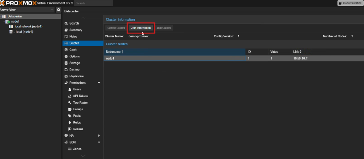The height and width of the screenshot is (159, 364).
Task: Click the Ceph icon in sidebar
Action: click(66, 50)
